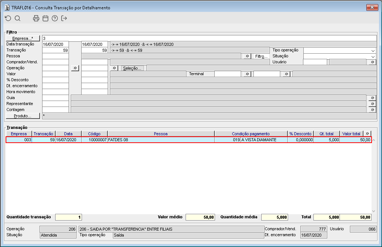382x247 pixels.
Task: Click the first Terminal input field
Action: pos(228,74)
